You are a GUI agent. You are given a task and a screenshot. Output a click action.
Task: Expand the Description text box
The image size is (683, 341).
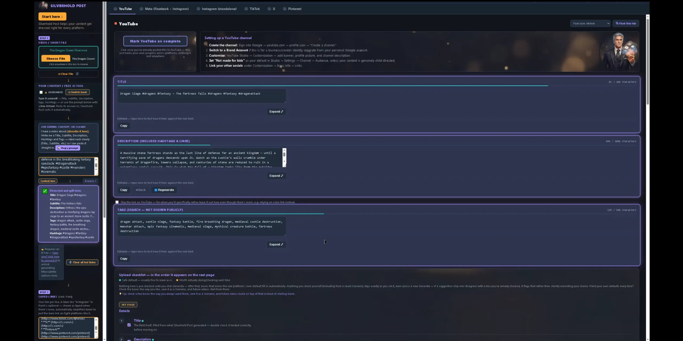click(276, 176)
